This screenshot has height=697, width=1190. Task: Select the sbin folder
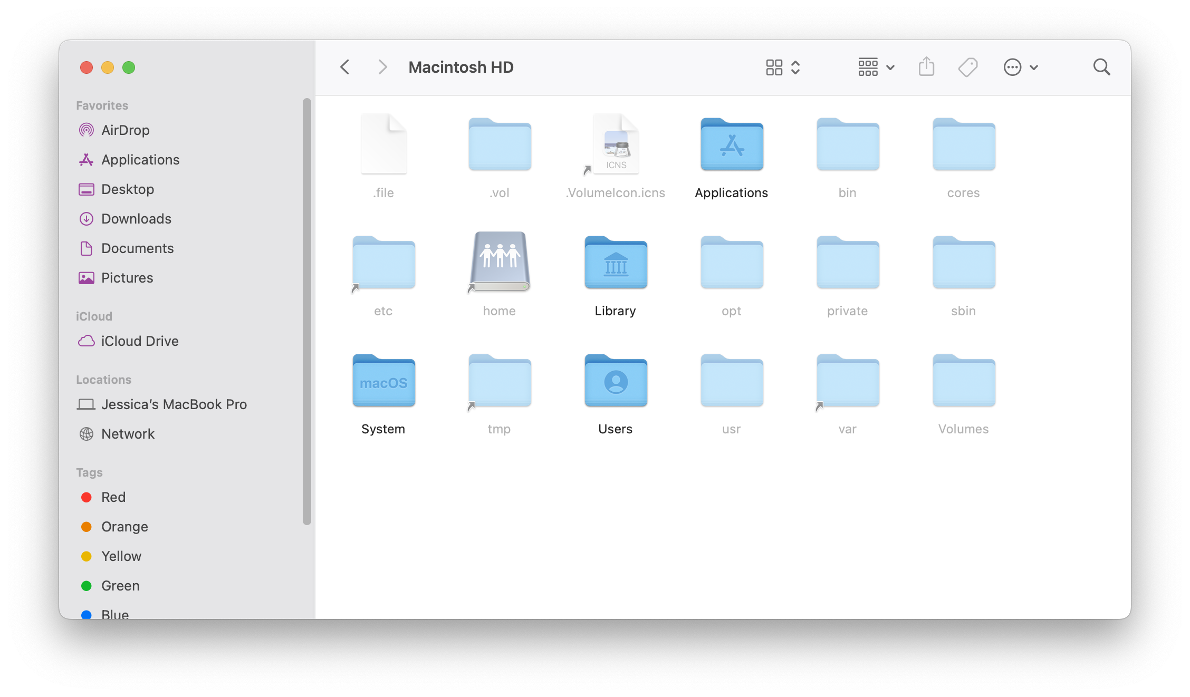click(x=964, y=263)
